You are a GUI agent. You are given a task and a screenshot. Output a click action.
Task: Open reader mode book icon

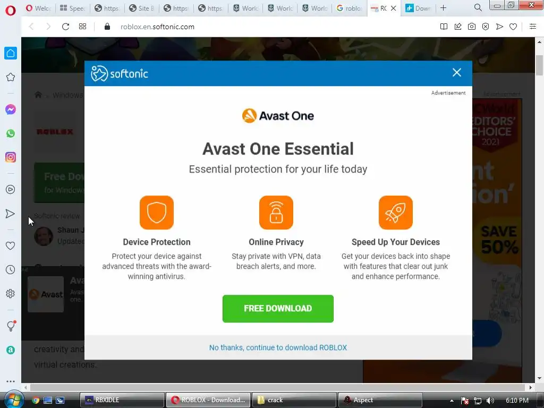coord(444,27)
